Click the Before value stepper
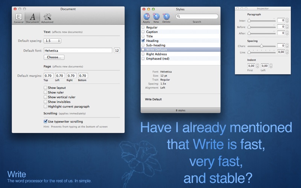301x188 pixels. [x=287, y=26]
